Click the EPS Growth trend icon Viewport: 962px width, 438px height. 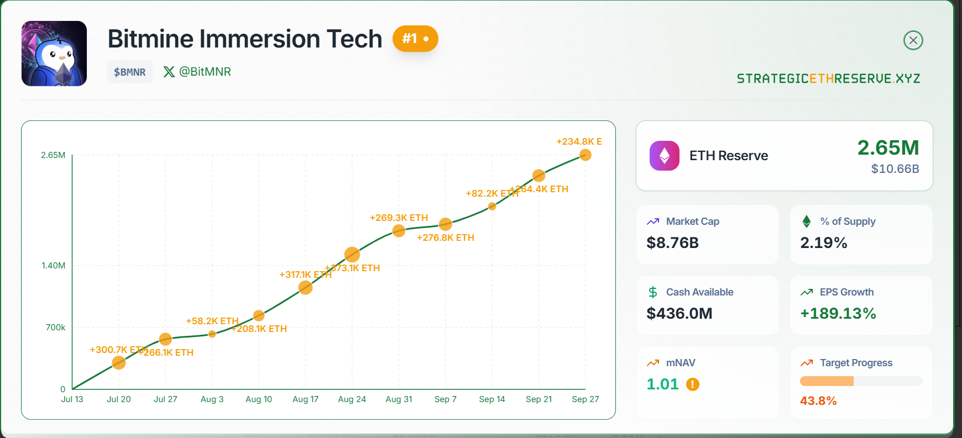click(x=807, y=292)
